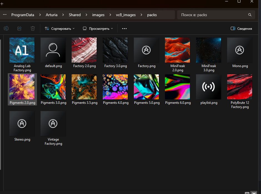Screen dimensions: 261x194
Task: Select playlist.png broadcast icon file
Action: tap(209, 87)
